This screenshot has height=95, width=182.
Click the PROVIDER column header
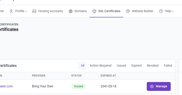point(39,76)
